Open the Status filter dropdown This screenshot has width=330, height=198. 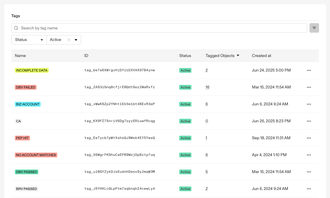(x=29, y=40)
